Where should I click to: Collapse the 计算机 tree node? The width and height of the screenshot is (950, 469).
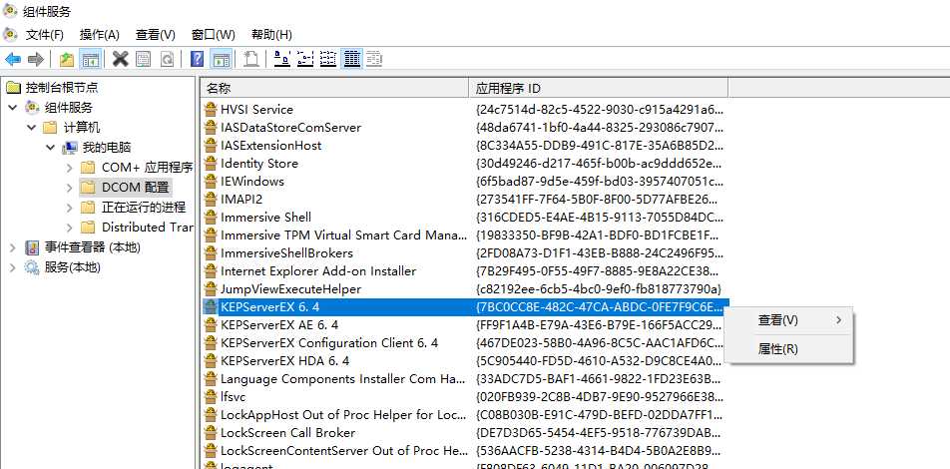click(x=32, y=128)
